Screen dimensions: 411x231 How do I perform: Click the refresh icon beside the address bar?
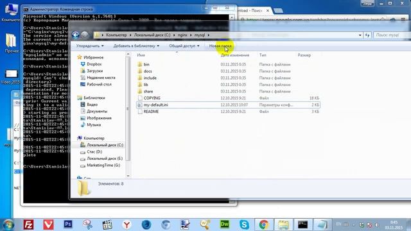[x=367, y=35]
